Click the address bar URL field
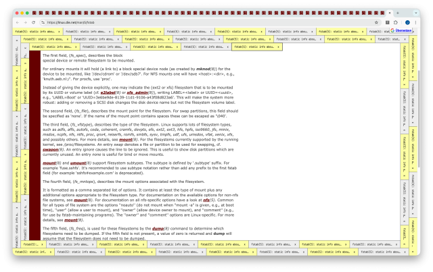Image resolution: width=433 pixels, height=272 pixels. click(203, 22)
